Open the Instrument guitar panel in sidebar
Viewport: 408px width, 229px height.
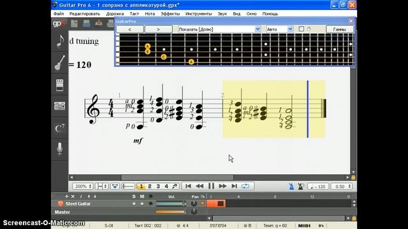click(60, 63)
